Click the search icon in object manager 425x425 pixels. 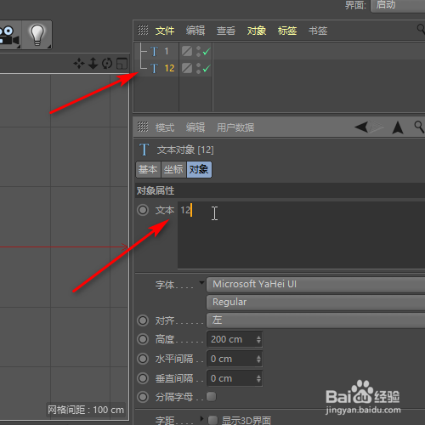(421, 29)
